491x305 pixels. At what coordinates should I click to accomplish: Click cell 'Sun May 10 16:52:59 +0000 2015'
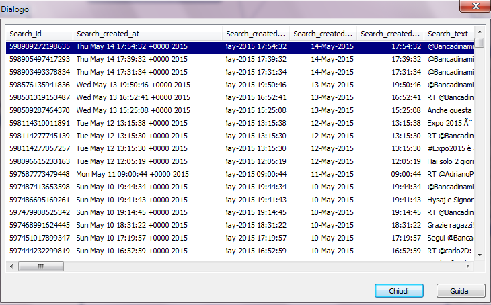pos(132,251)
